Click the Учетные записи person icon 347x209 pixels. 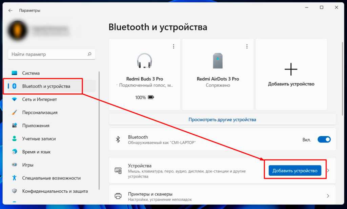coord(14,139)
